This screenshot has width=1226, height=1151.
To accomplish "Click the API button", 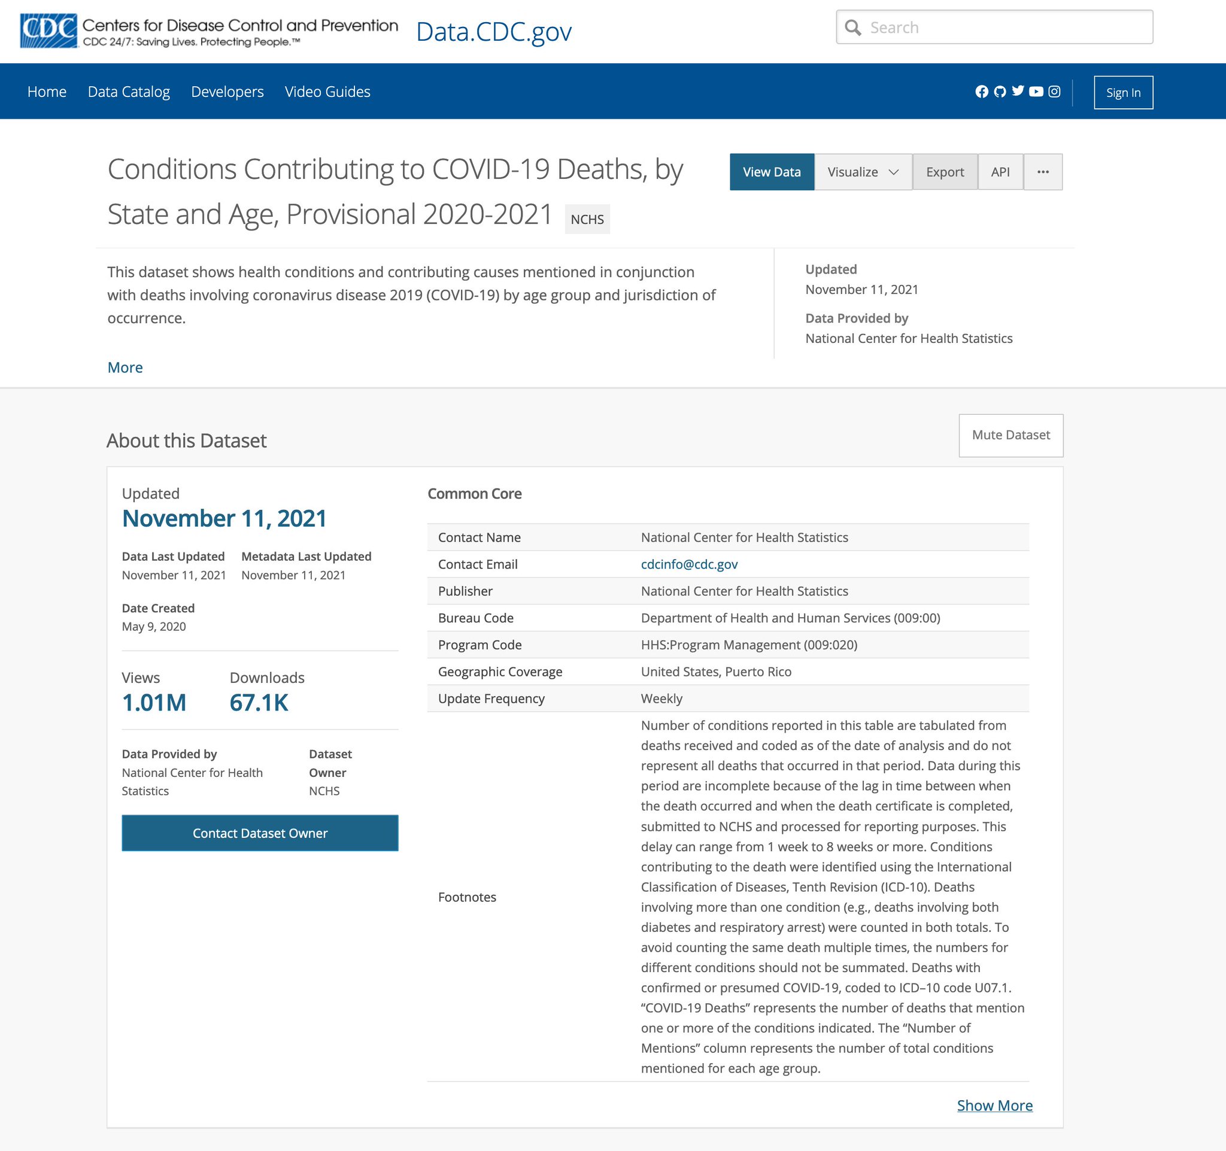I will click(1000, 172).
